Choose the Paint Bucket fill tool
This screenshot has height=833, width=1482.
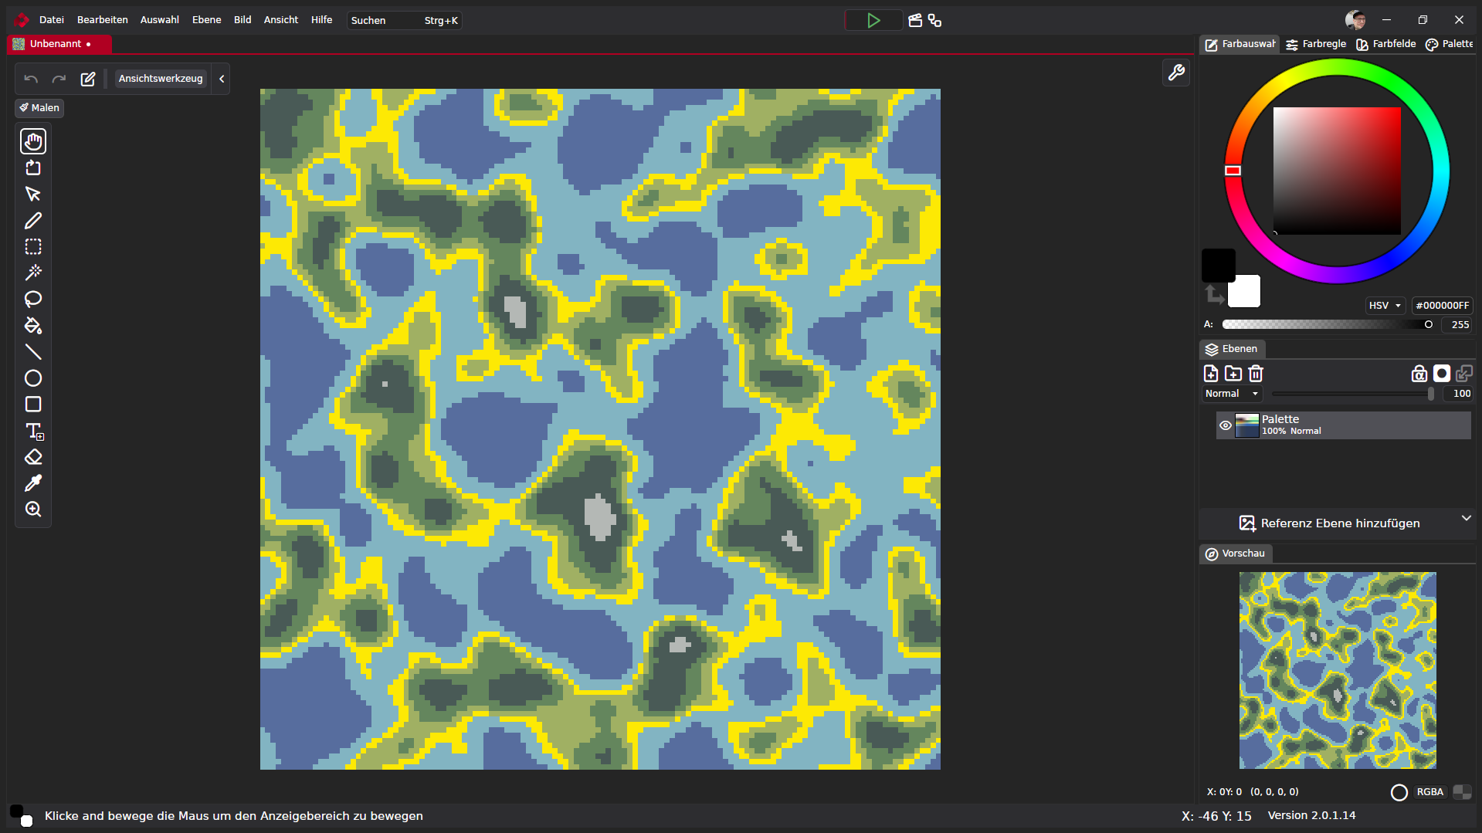coord(32,325)
